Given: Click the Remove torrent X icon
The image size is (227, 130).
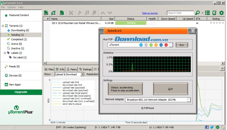Looking at the screenshot, I should [x=71, y=13].
